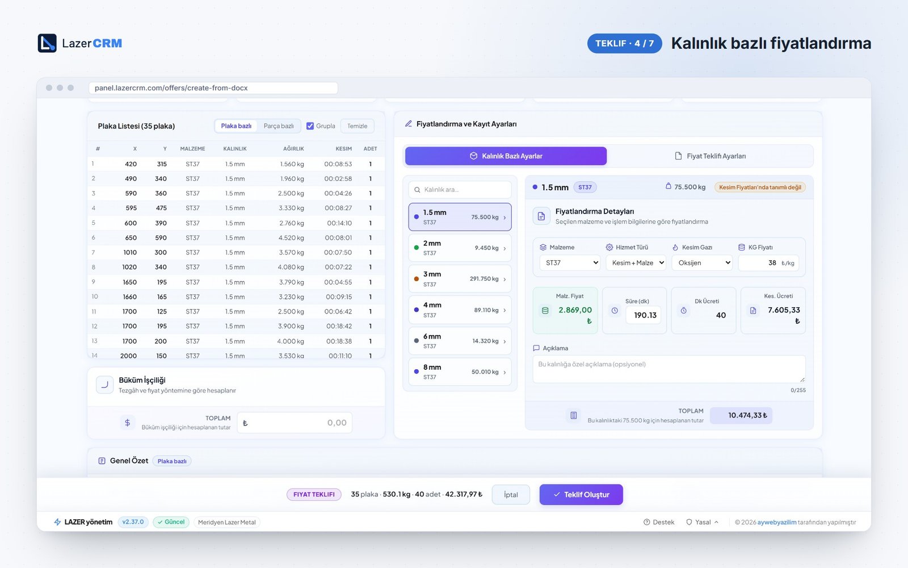908x568 pixels.
Task: Open the Kalınlık Bazlı Ayarlar tab
Action: point(506,156)
